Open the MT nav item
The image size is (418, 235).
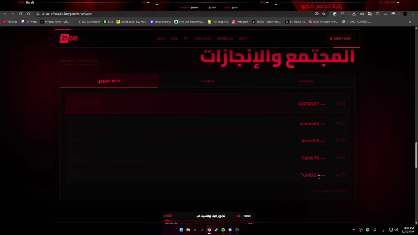click(x=186, y=39)
